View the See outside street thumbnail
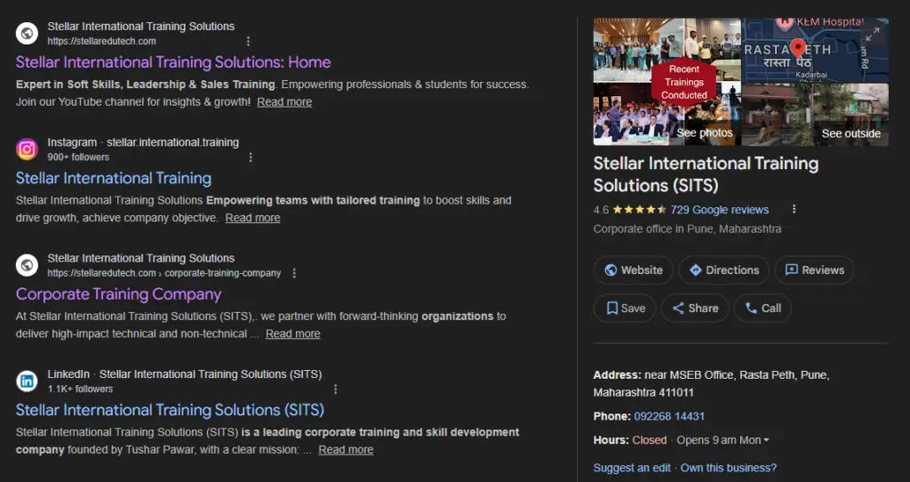 click(815, 114)
